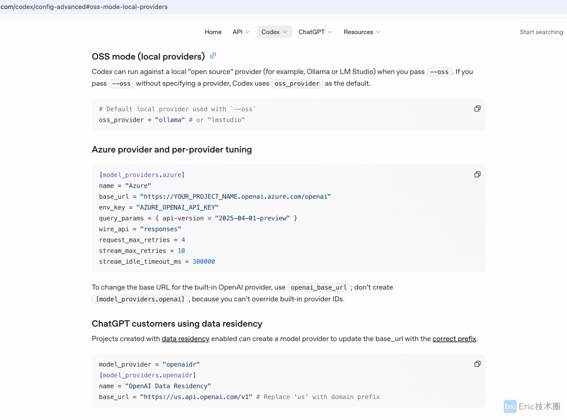Viewport: 567px width, 420px height.
Task: Copy the Azure provider code block
Action: pos(477,175)
